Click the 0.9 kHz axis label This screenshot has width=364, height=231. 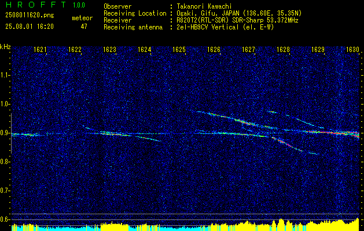[5, 133]
